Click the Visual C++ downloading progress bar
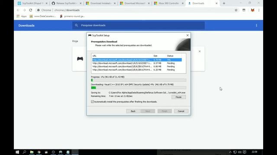 click(138, 88)
